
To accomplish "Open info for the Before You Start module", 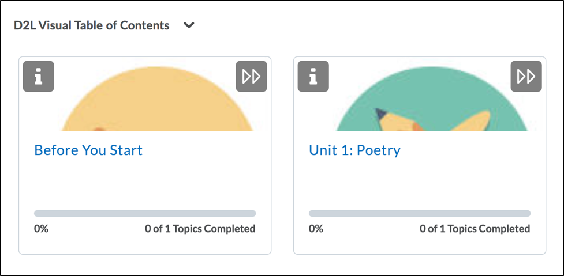I will (x=39, y=76).
